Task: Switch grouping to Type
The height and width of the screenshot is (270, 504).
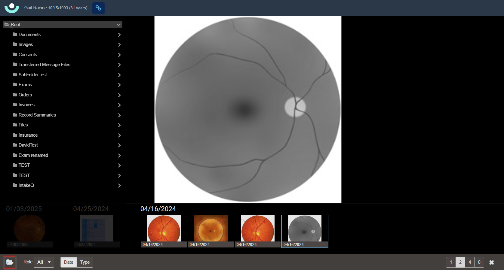Action: coord(85,262)
